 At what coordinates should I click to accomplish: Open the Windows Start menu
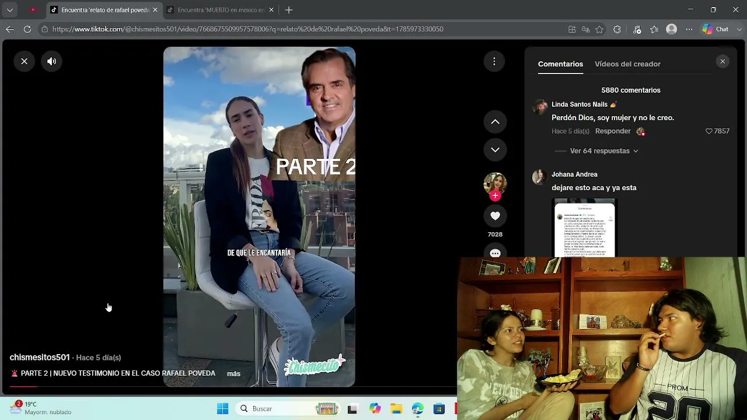tap(222, 409)
